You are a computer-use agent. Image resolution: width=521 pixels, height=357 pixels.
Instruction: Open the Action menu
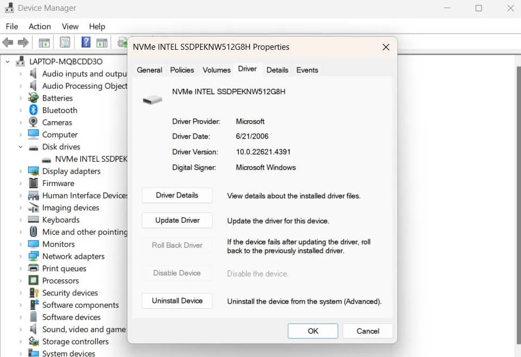tap(40, 27)
